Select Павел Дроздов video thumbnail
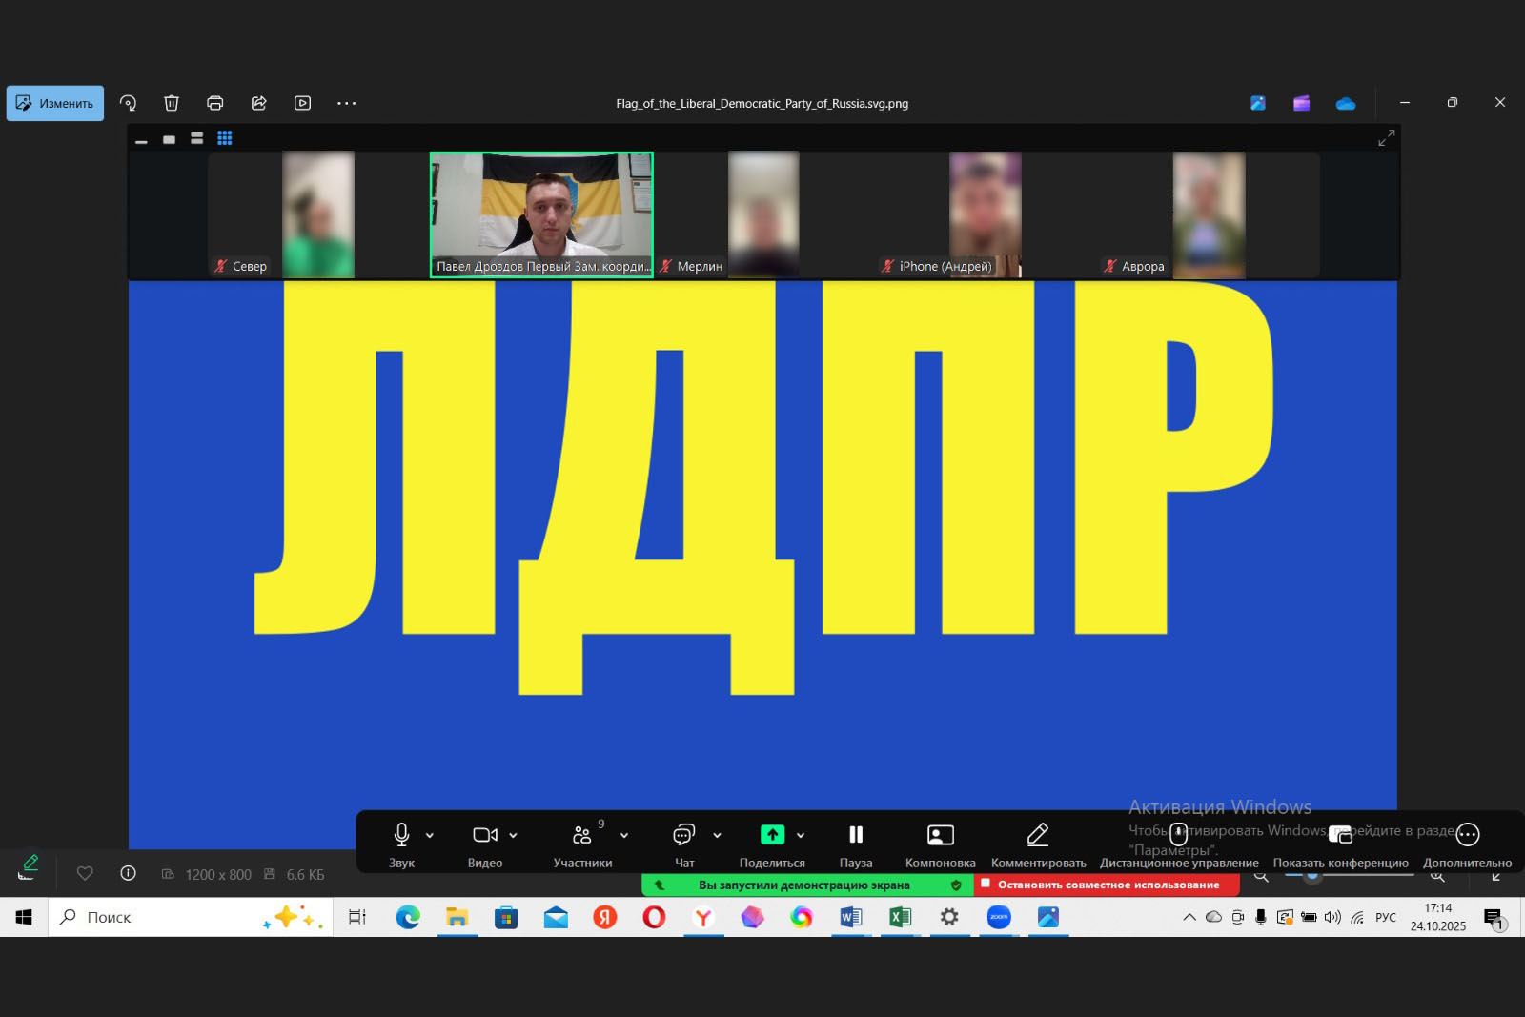The image size is (1525, 1017). coord(541,214)
